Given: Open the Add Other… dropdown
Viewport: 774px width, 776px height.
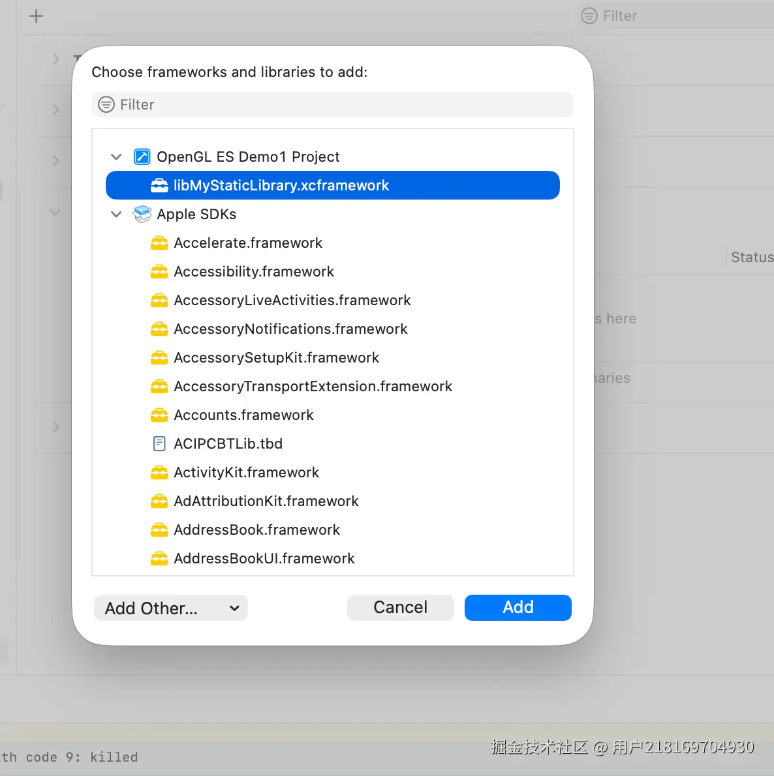Looking at the screenshot, I should click(x=171, y=608).
